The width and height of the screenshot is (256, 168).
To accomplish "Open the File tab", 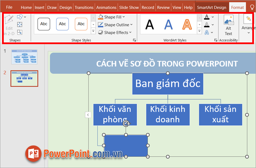I will tap(9, 7).
